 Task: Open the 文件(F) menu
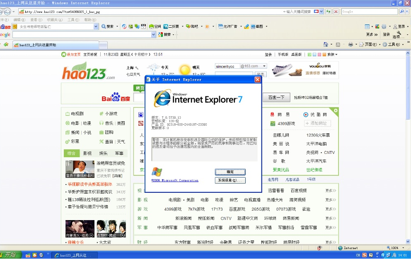pos(4,19)
